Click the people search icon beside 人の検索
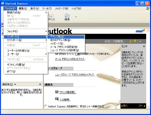151x115 pixels. point(57,99)
